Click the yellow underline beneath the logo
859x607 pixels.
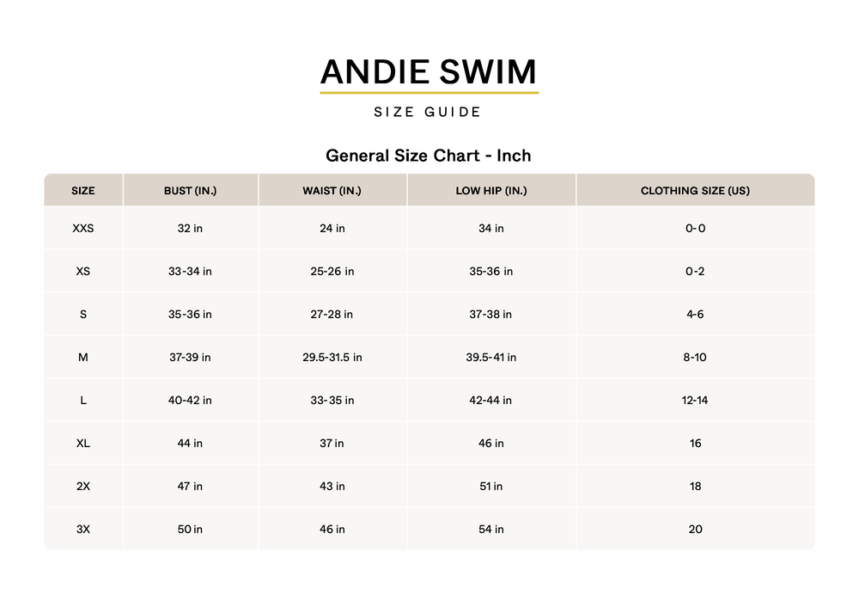(x=429, y=92)
